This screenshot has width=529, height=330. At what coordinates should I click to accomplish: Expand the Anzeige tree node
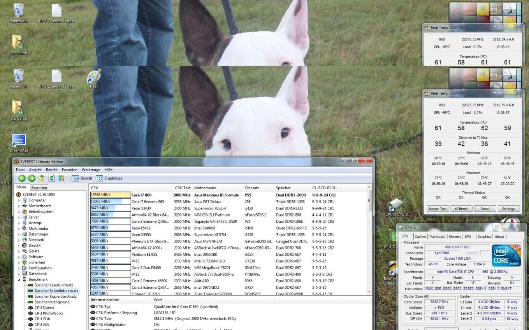[x=19, y=223]
